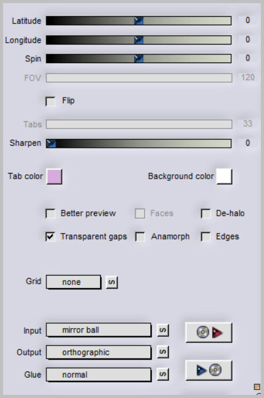The image size is (264, 398).
Task: Toggle the Anamorph checkbox
Action: [140, 237]
